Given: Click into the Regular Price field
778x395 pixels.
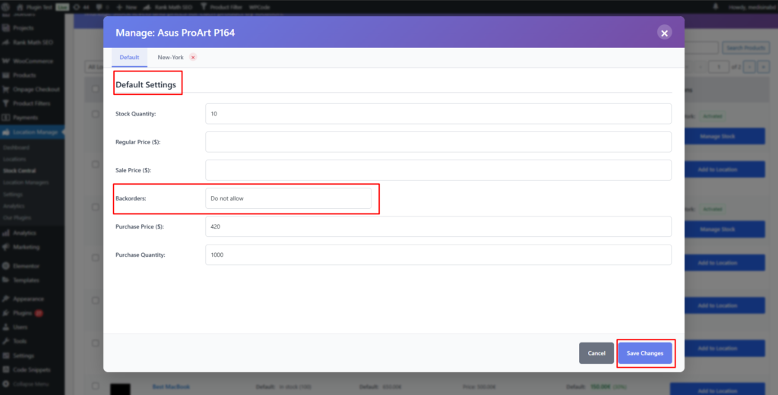Looking at the screenshot, I should (x=438, y=142).
